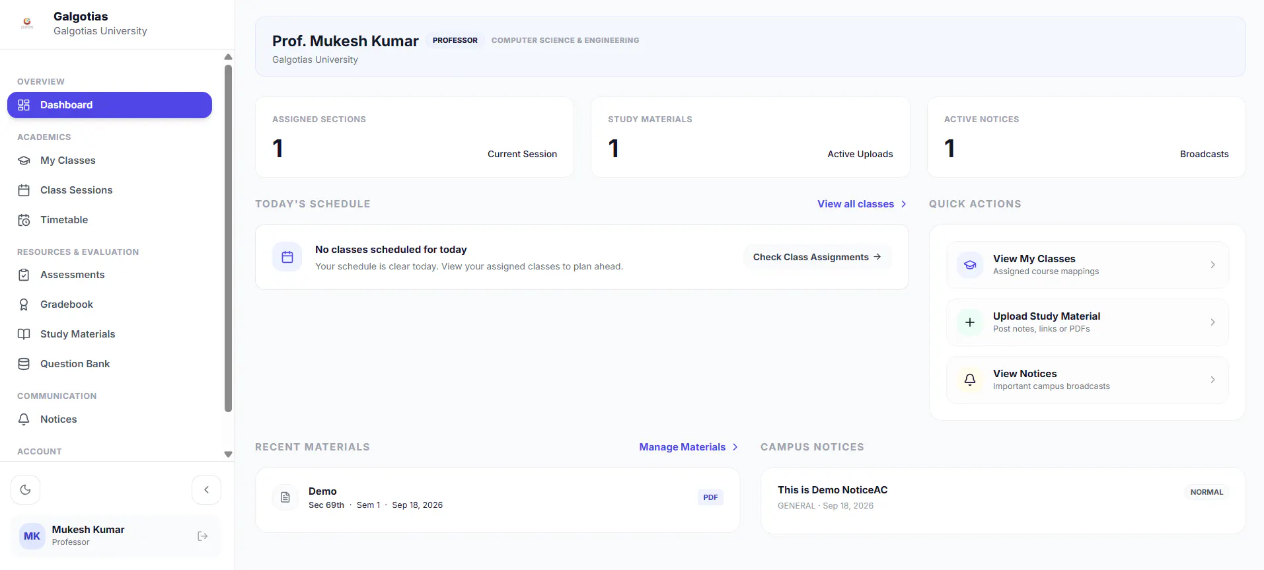Click the PROFESSOR badge in header
This screenshot has height=570, width=1264.
click(455, 40)
